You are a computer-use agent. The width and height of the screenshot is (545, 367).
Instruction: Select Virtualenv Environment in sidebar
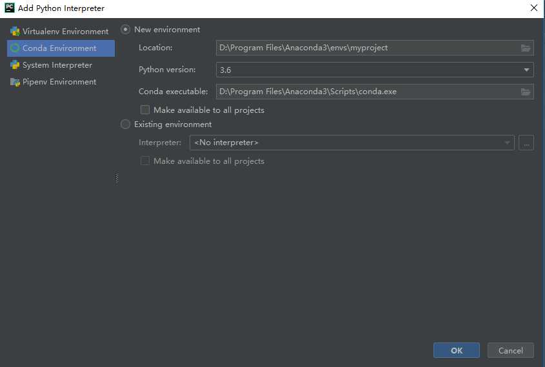[65, 31]
